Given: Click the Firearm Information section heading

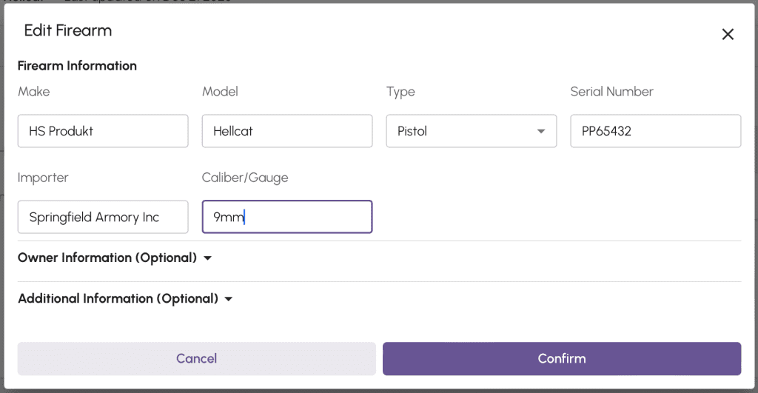Looking at the screenshot, I should coord(77,66).
